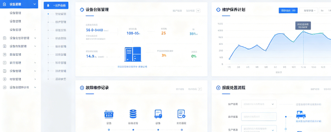Click the icon beside 维护保养计划 title
The width and height of the screenshot is (331, 132).
(218, 10)
